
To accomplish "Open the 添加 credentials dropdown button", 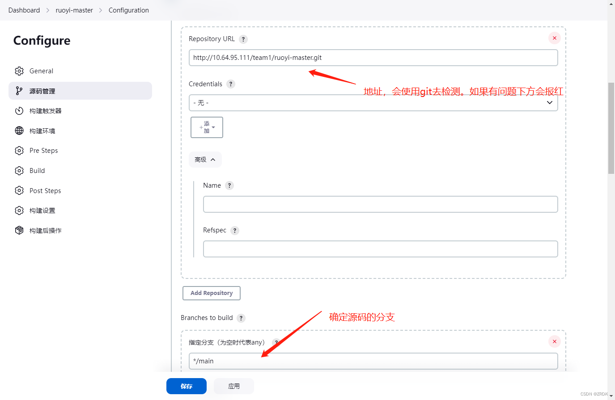I will point(207,127).
